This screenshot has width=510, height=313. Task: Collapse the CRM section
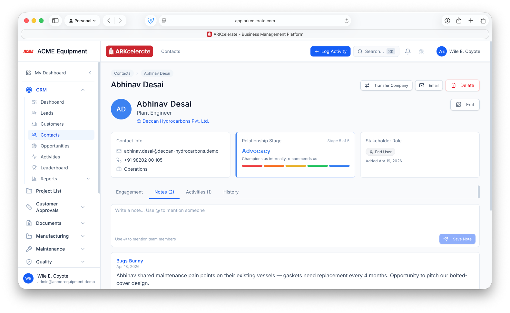click(83, 90)
